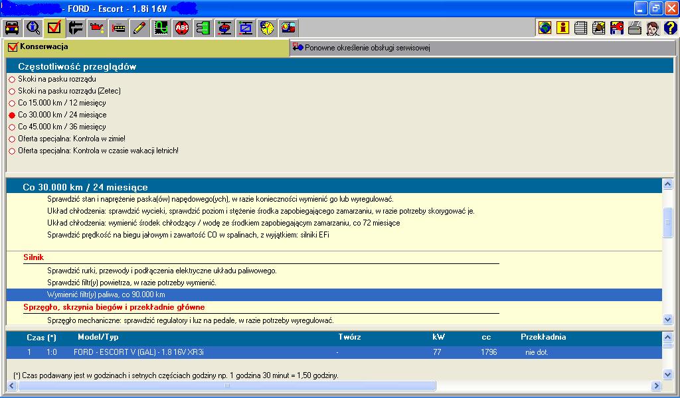
Task: Click the green oscilloscope waveform icon
Action: tap(161, 28)
